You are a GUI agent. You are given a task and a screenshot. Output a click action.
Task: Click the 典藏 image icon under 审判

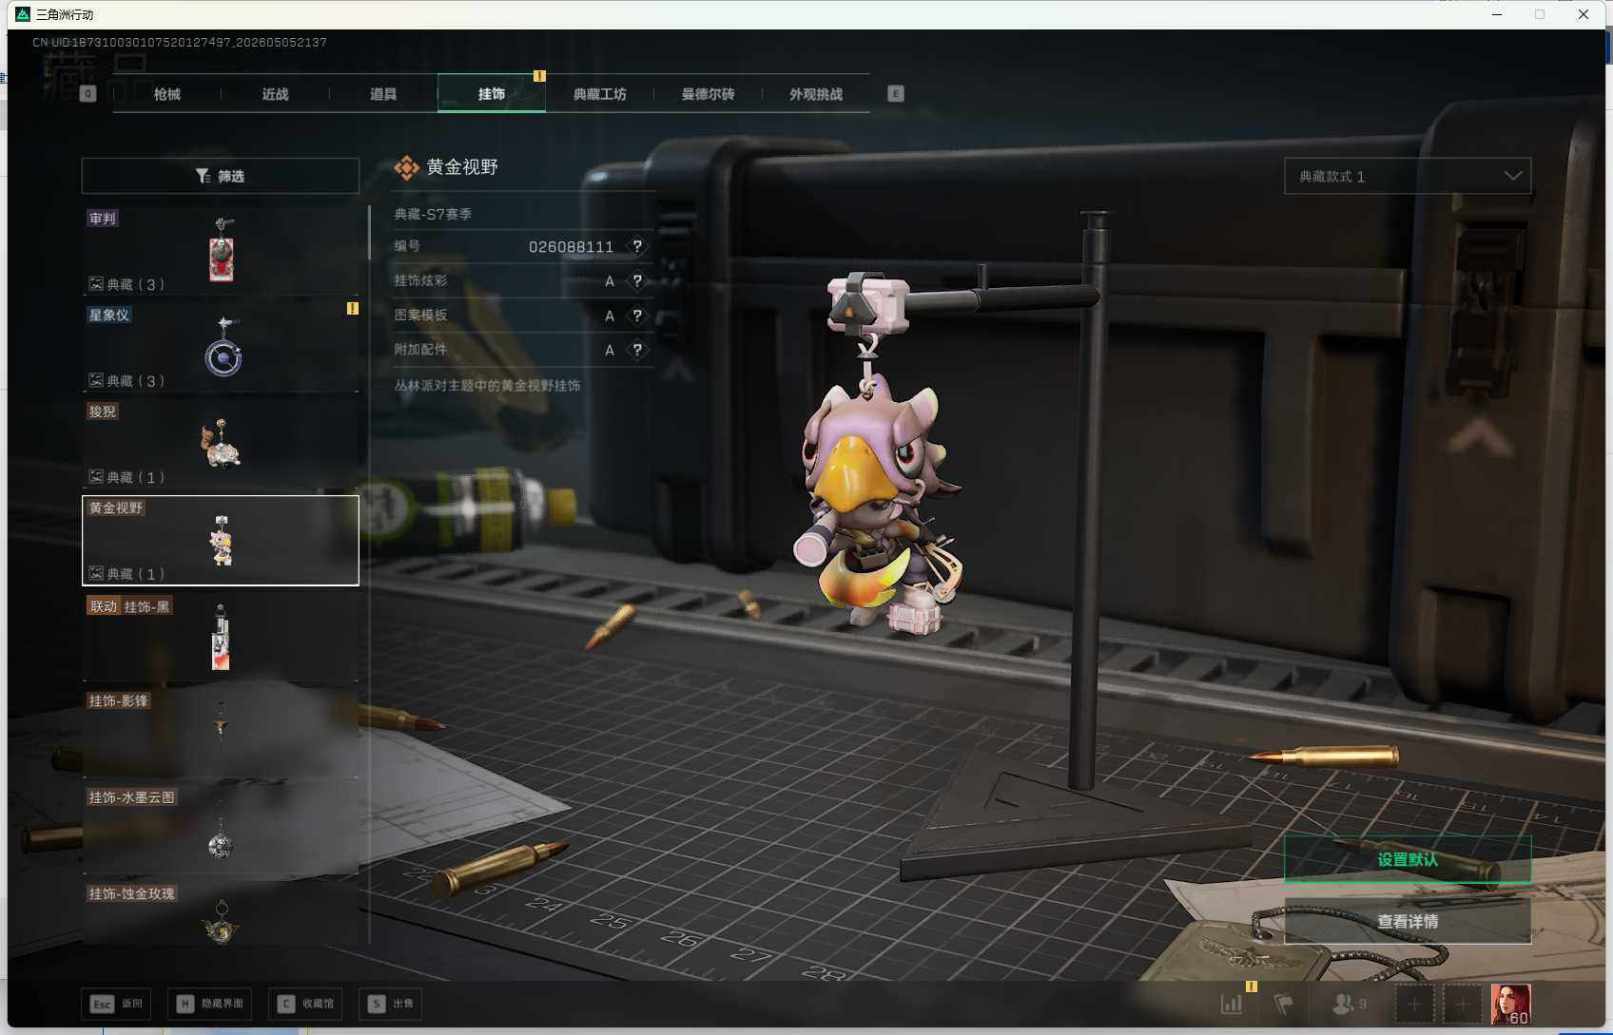96,283
